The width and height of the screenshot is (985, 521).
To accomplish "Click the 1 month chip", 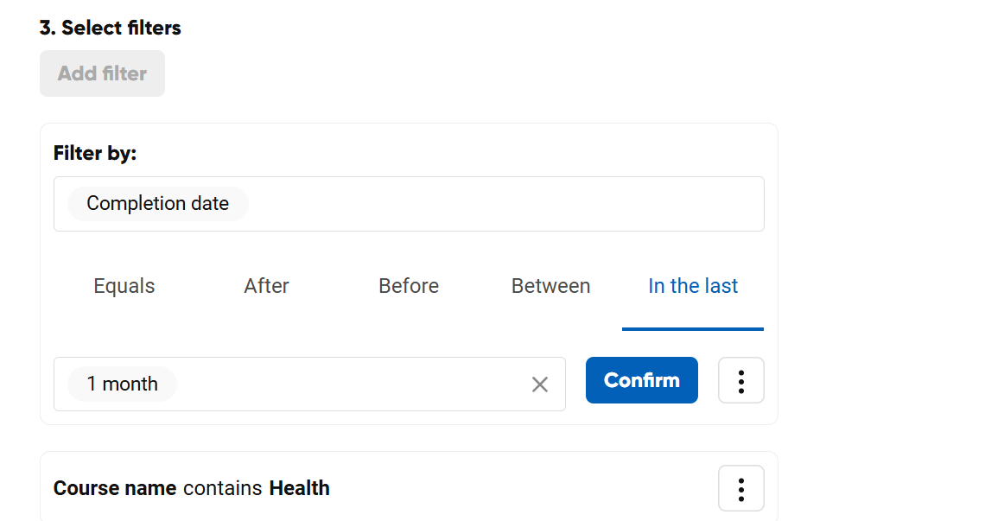I will [122, 384].
